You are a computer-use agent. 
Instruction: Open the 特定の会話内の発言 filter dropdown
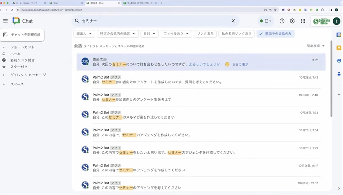118,34
